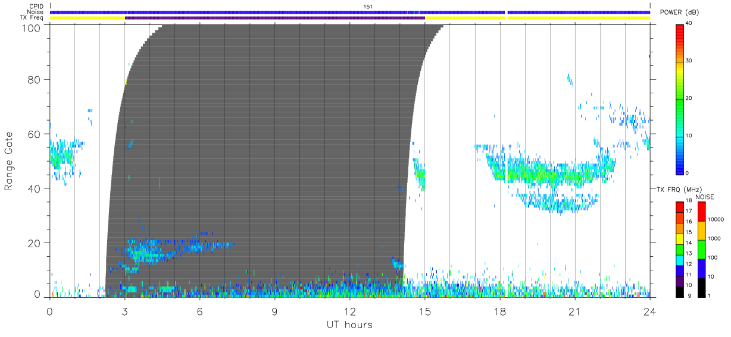Click the 21 tick label on the UT hours axis
Screen dimensions: 731x337
[574, 311]
